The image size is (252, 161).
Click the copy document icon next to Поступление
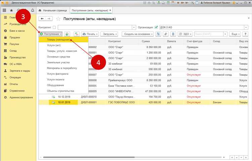coord(67,34)
